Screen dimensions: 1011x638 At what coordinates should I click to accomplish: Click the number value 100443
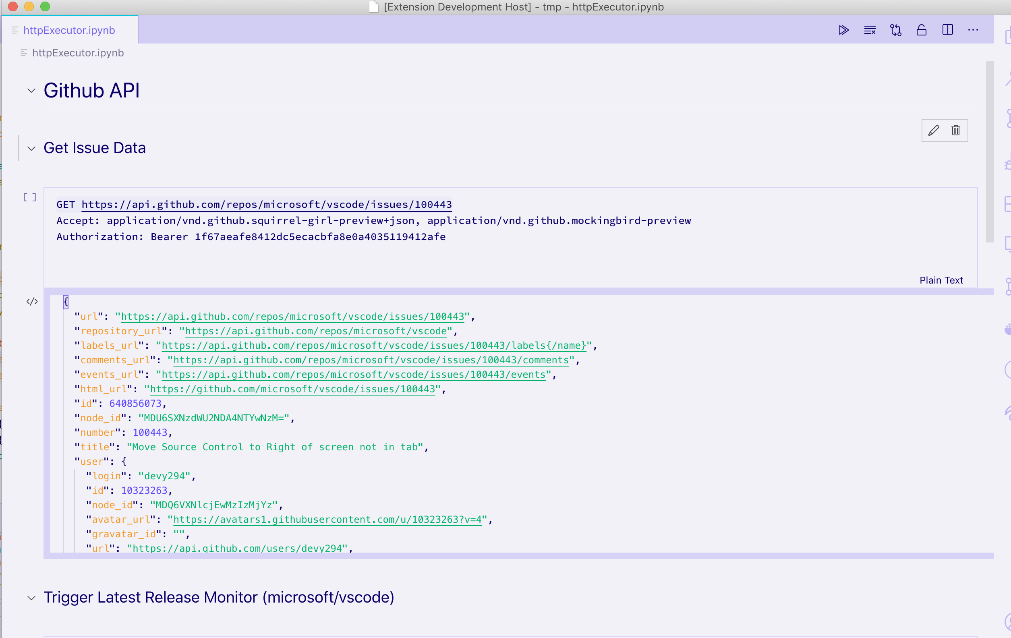click(x=150, y=432)
